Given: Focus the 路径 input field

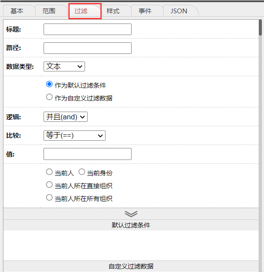Looking at the screenshot, I should tap(88, 48).
